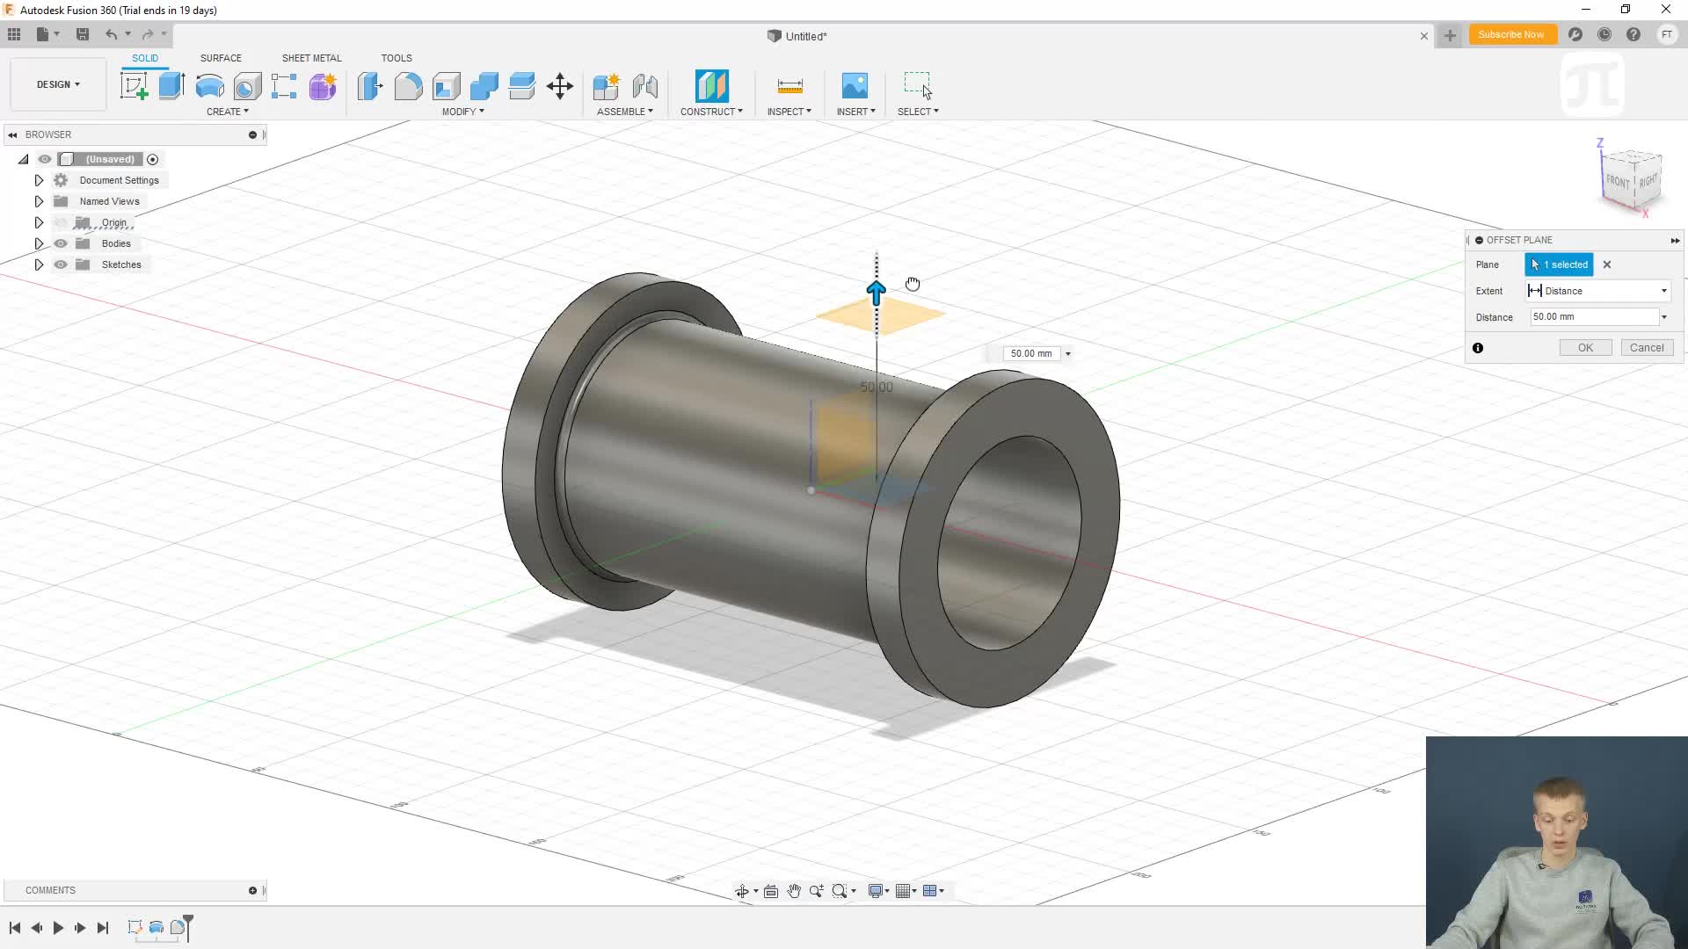Click the Distance 50.00 mm input field
Image resolution: width=1688 pixels, height=949 pixels.
[x=1594, y=317]
